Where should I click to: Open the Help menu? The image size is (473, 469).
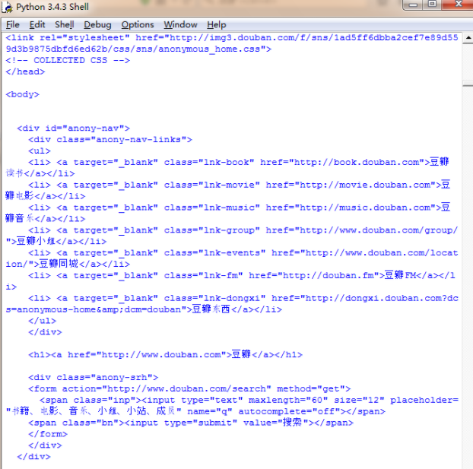click(216, 25)
